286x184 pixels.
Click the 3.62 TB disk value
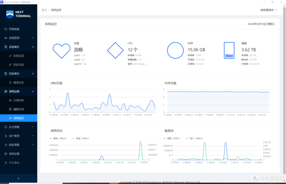click(249, 50)
